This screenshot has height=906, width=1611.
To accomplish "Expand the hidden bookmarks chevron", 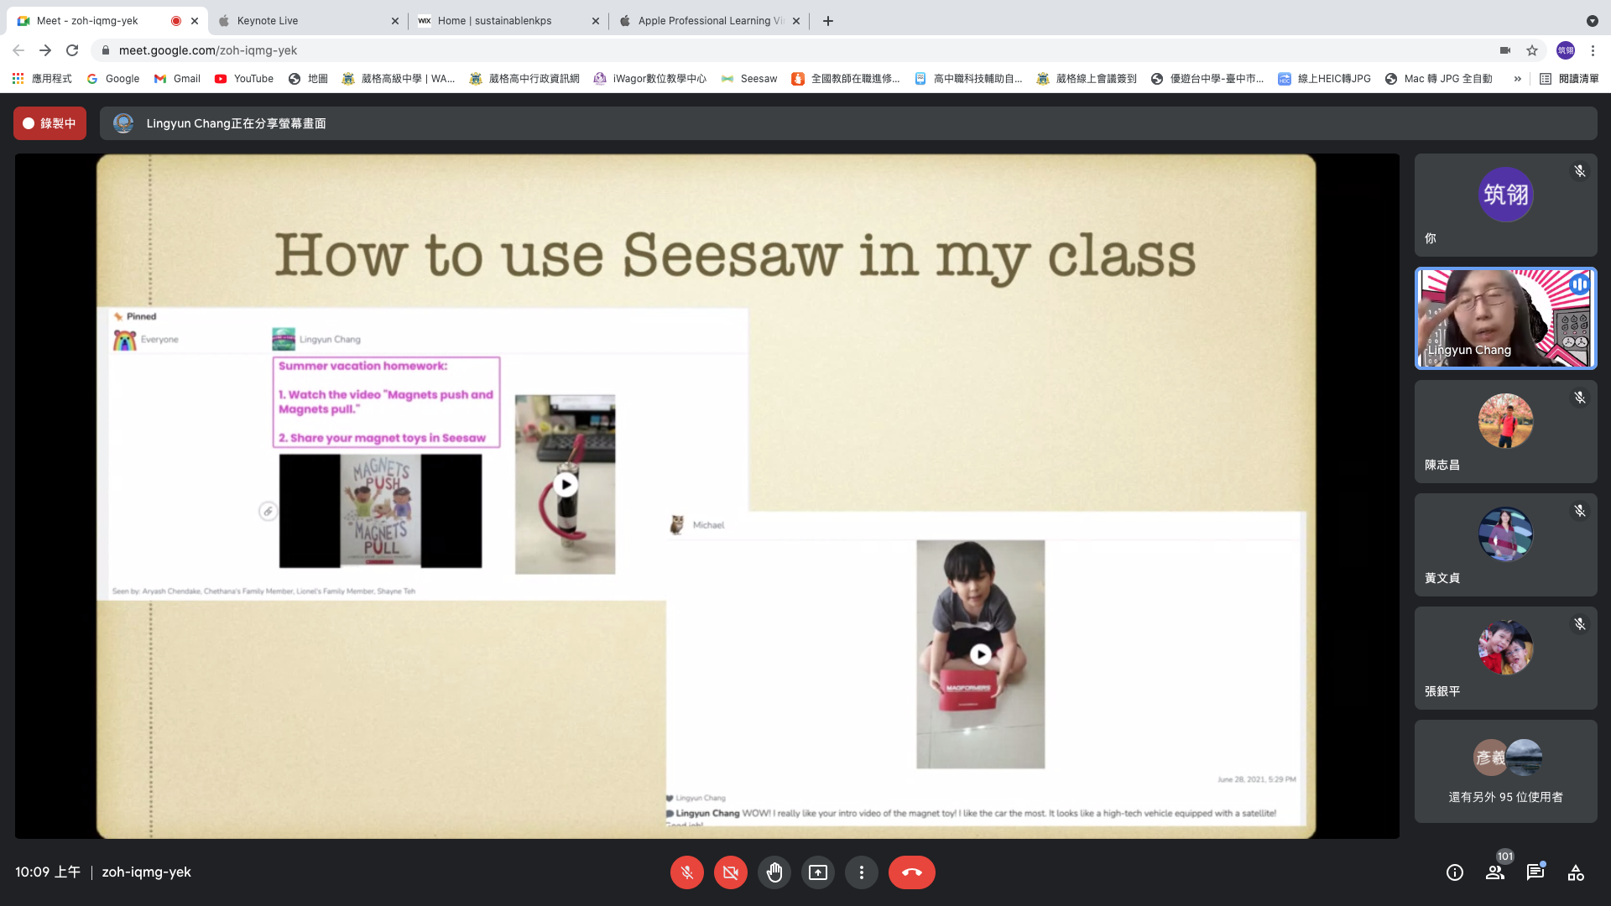I will 1517,79.
